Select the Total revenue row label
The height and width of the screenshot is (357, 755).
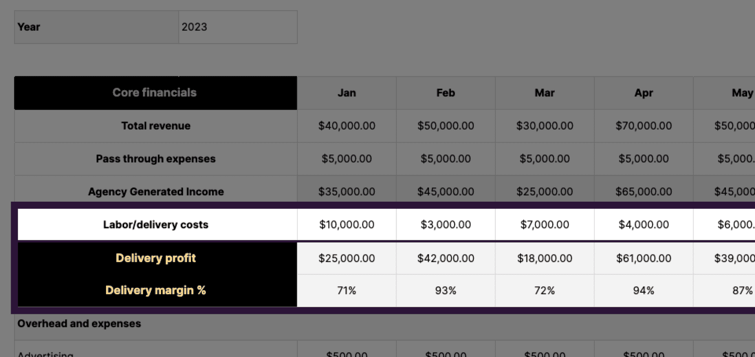tap(156, 126)
